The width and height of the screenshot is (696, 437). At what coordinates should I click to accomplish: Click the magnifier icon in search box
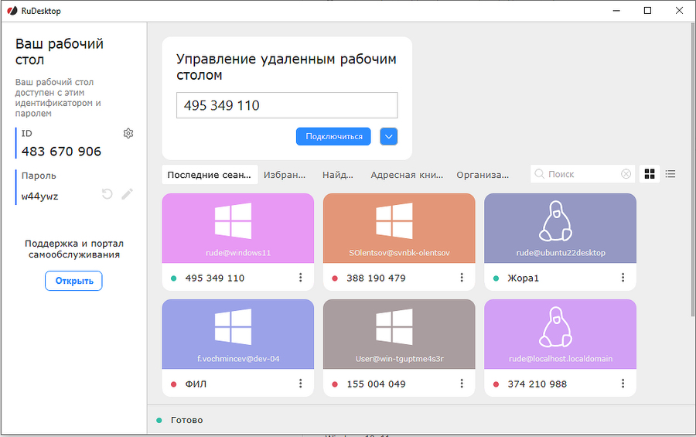(x=539, y=174)
